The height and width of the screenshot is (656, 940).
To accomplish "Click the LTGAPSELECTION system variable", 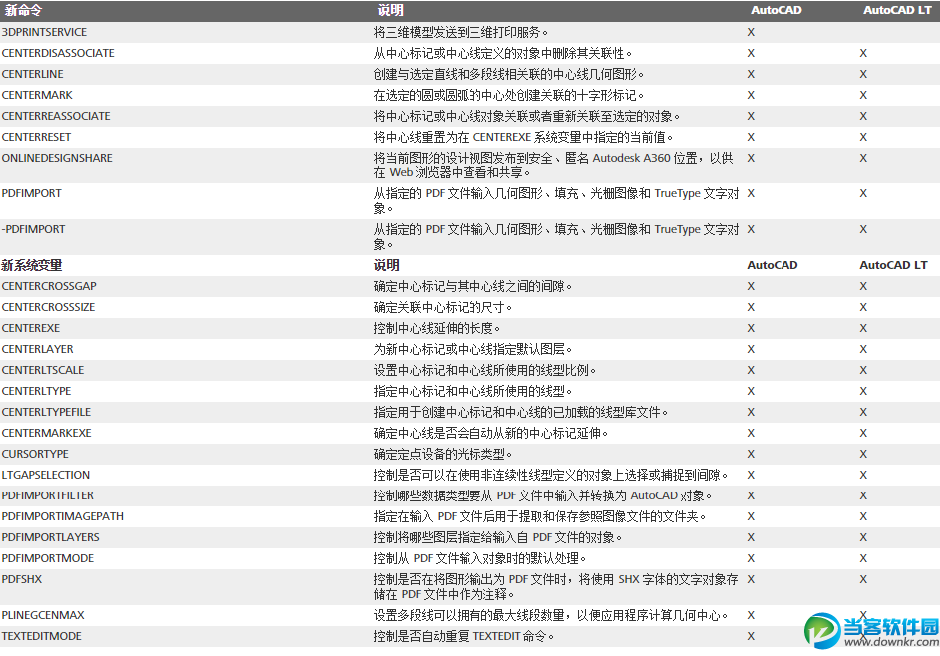I will pos(46,476).
